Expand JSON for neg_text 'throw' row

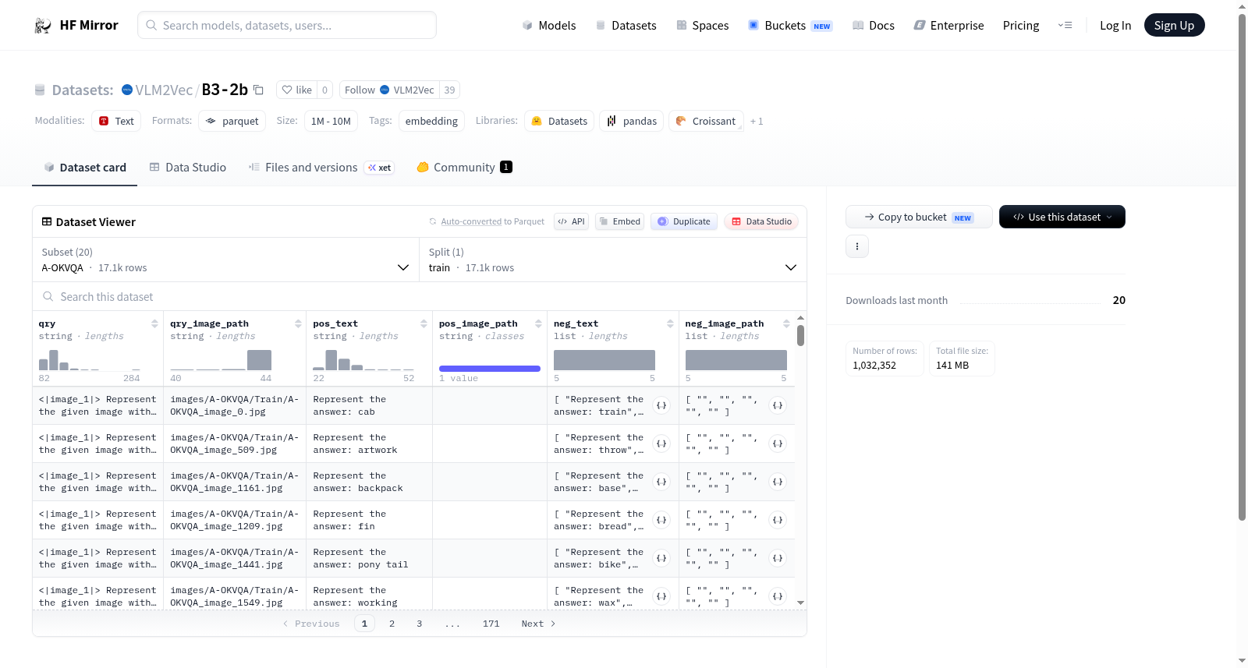661,444
